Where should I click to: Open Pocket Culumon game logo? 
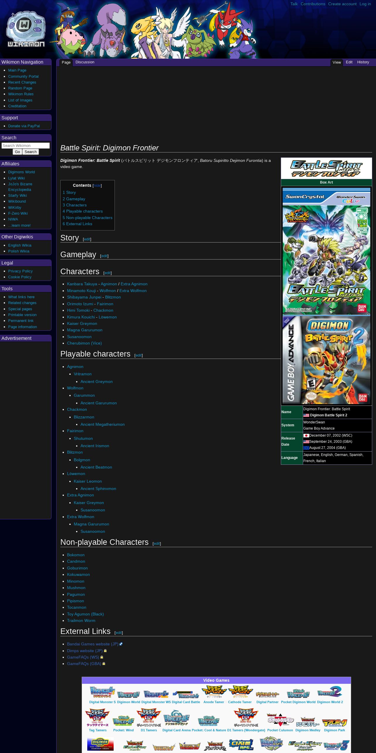[280, 720]
